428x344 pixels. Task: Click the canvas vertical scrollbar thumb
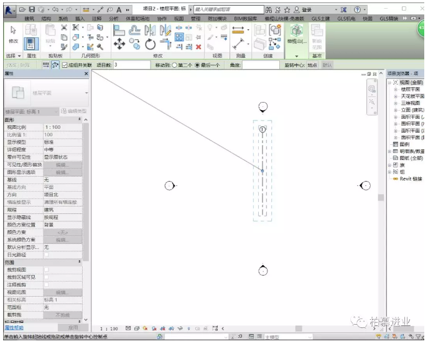[381, 197]
